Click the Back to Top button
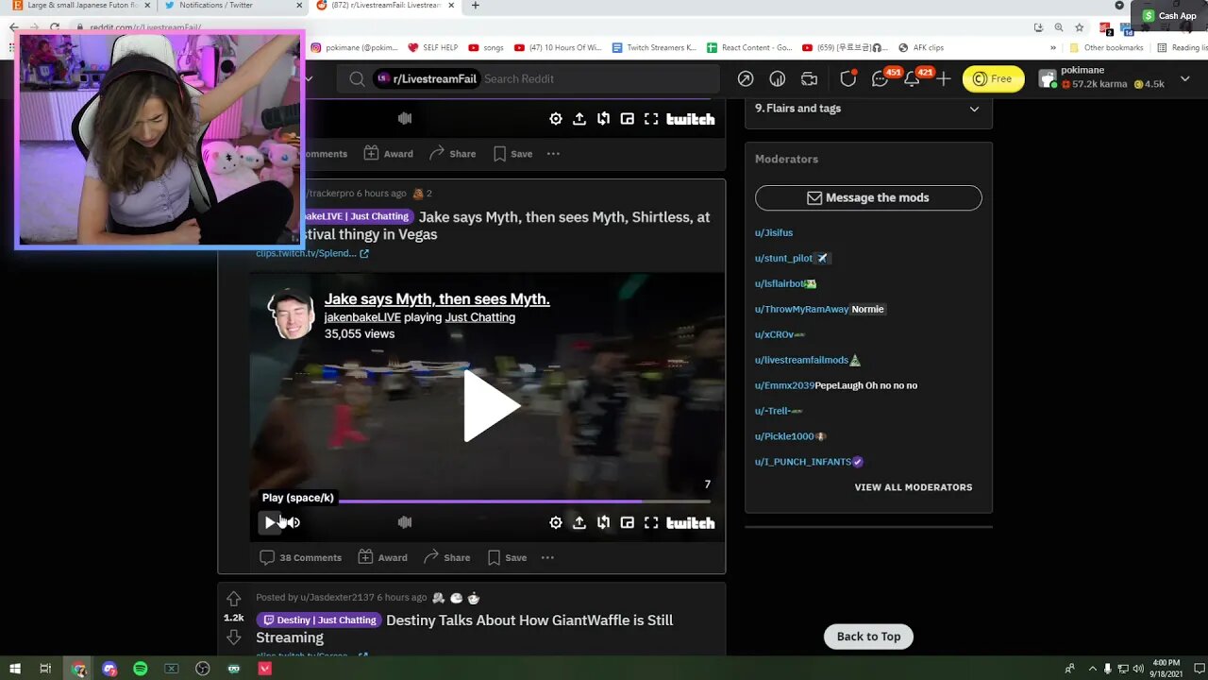 click(x=868, y=637)
